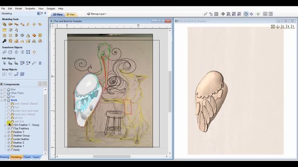The image size is (298, 167).
Task: Click the zoom box magnifier icon in toolbar
Action: [x=229, y=14]
